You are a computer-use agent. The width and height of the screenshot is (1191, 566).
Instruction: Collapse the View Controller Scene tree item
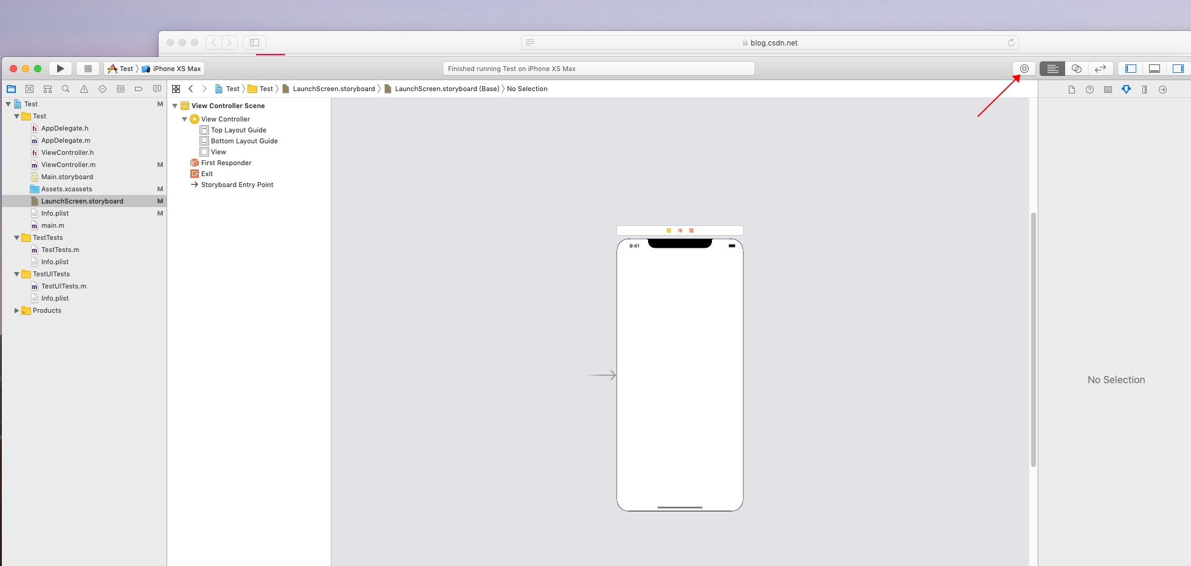(175, 105)
